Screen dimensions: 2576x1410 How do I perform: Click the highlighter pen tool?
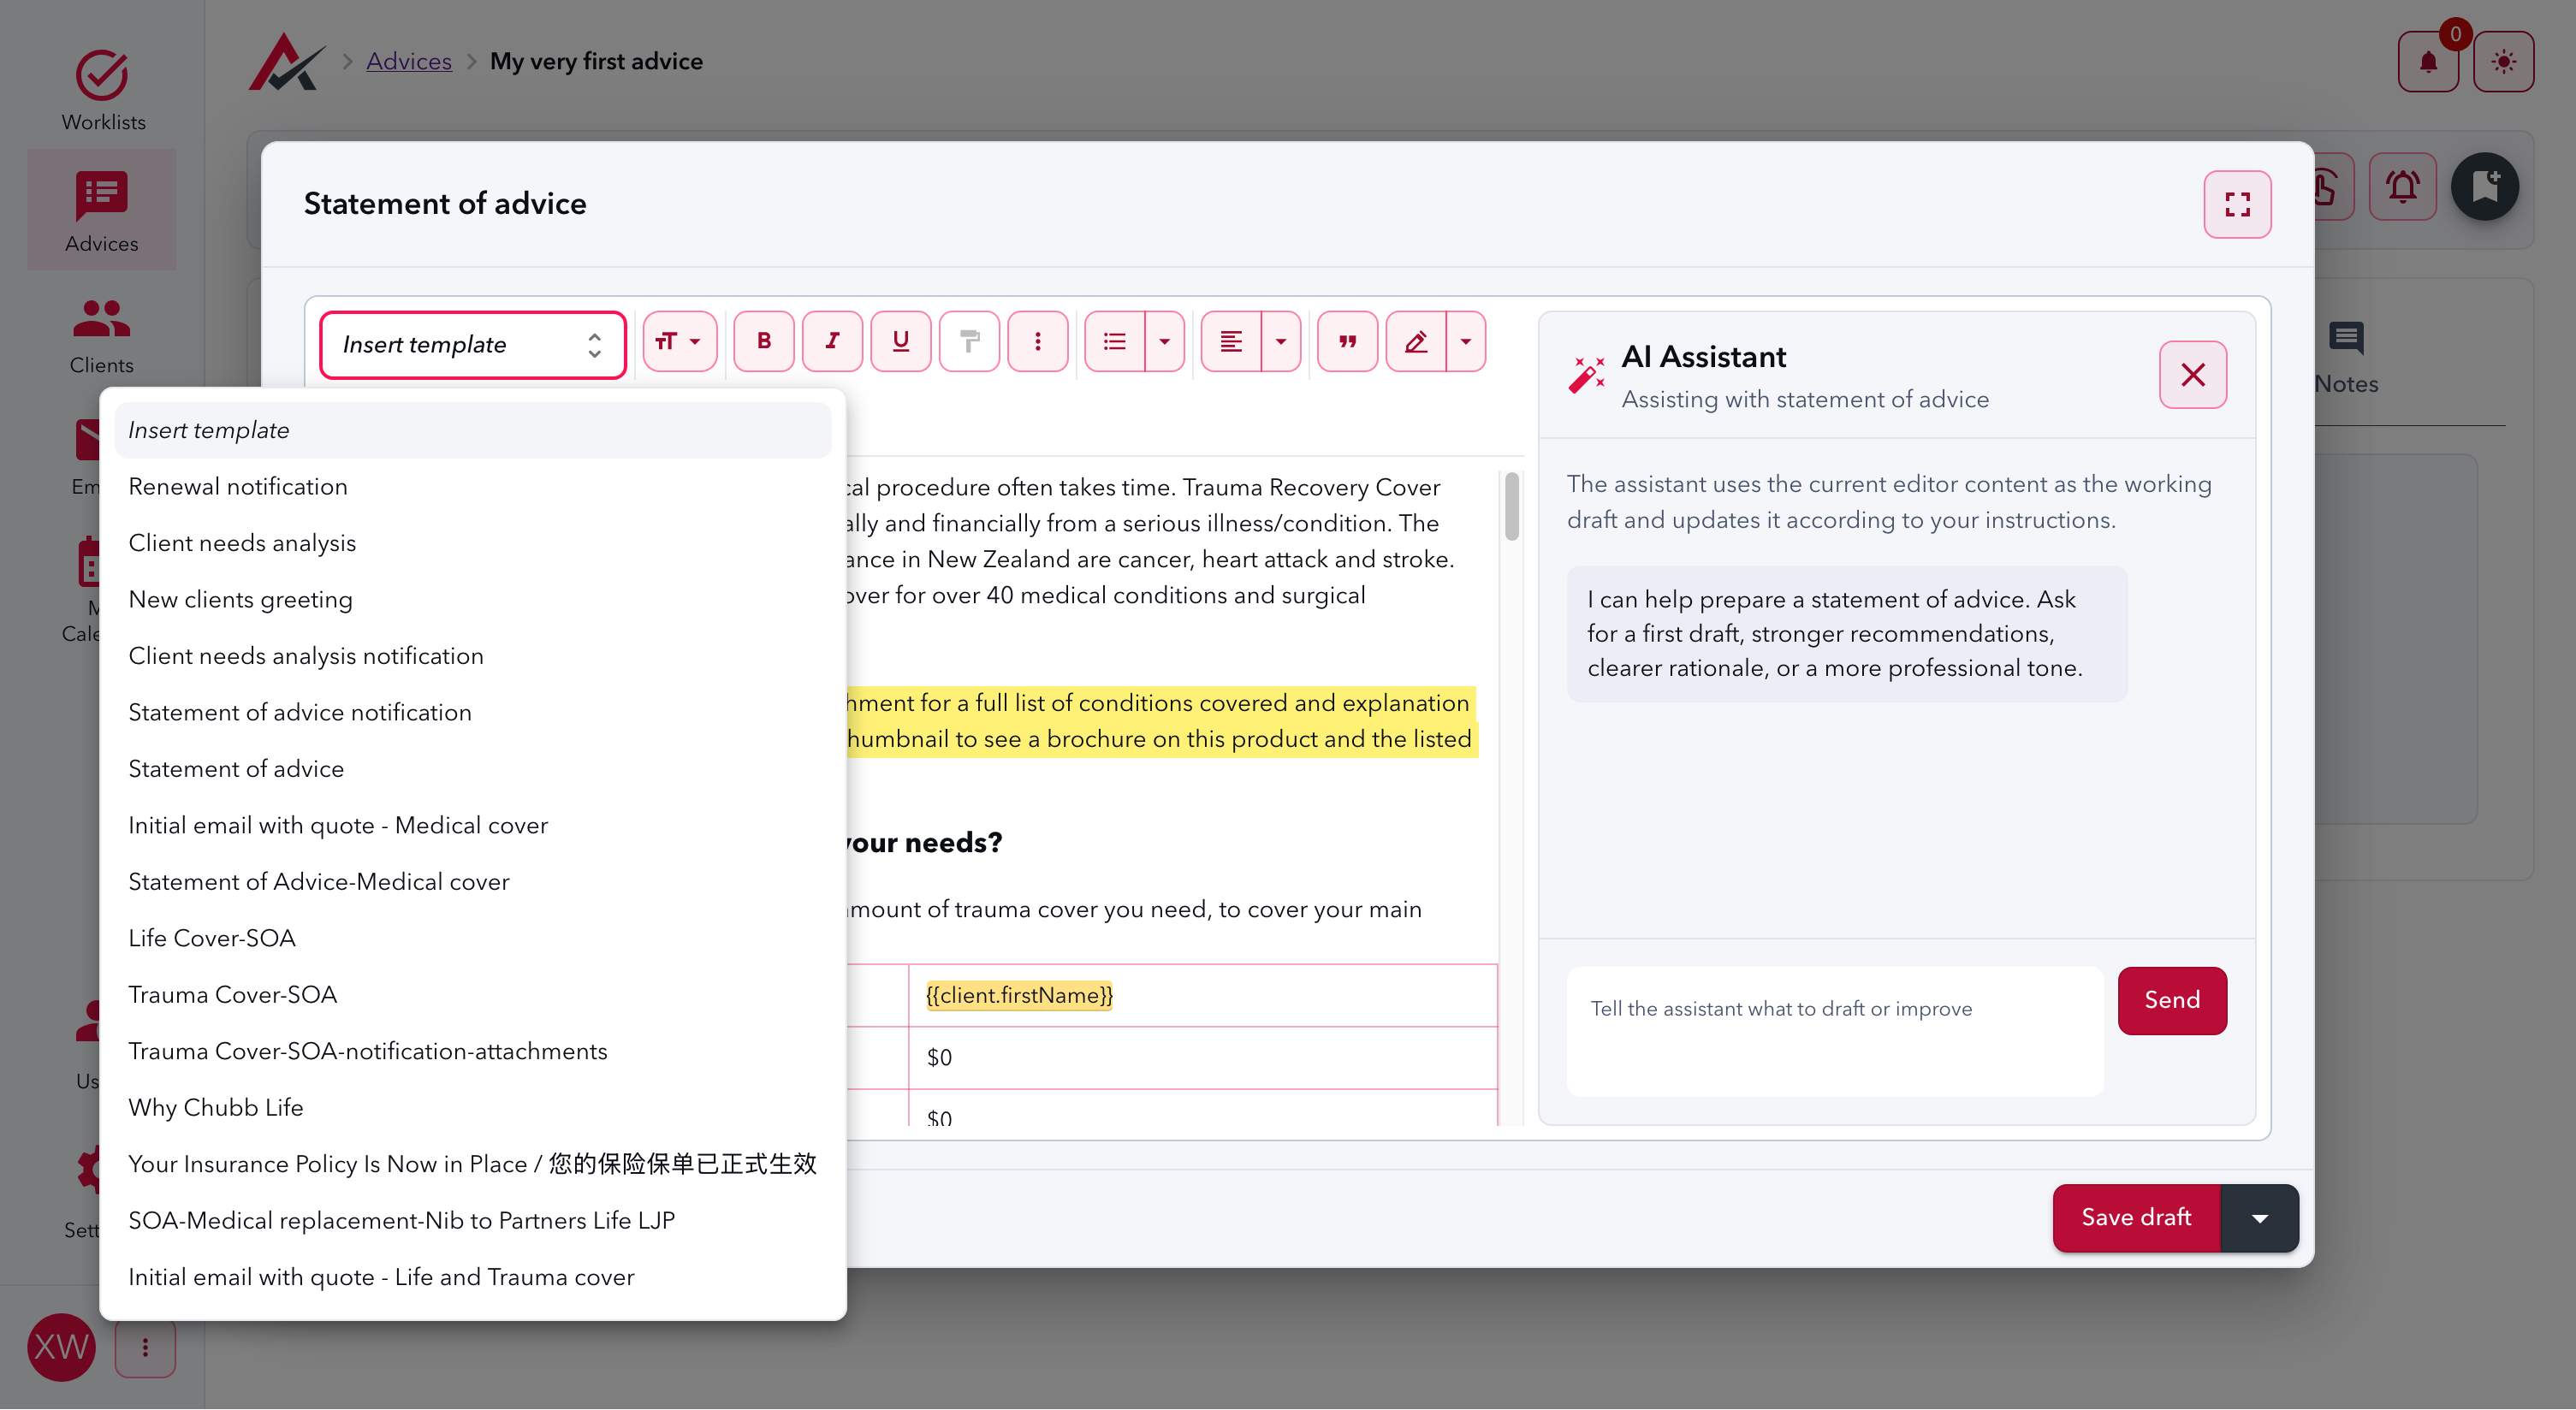pos(1416,342)
